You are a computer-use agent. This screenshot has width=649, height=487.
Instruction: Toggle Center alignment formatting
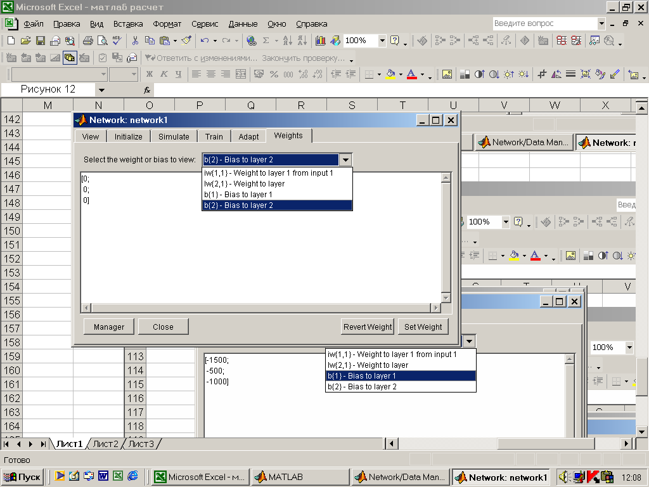pos(211,75)
